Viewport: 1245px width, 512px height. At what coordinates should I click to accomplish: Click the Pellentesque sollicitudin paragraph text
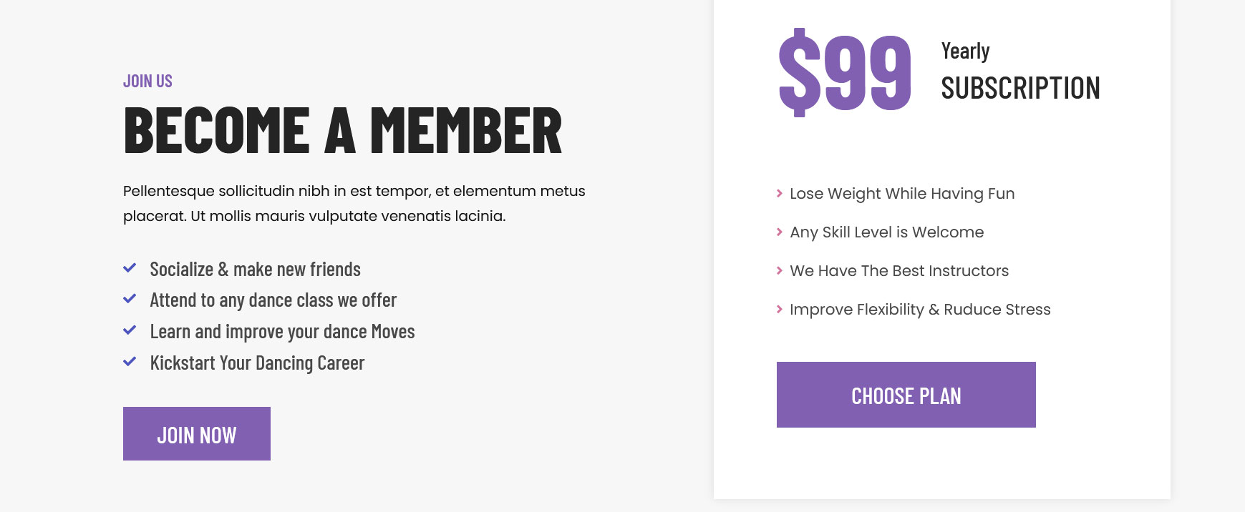click(354, 203)
